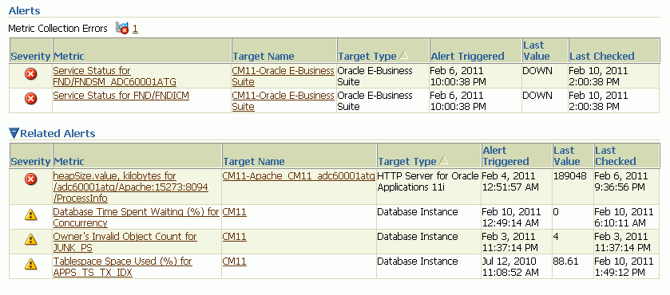Open CM11 target for Invalid Object Count row
The height and width of the screenshot is (295, 670).
(x=235, y=237)
